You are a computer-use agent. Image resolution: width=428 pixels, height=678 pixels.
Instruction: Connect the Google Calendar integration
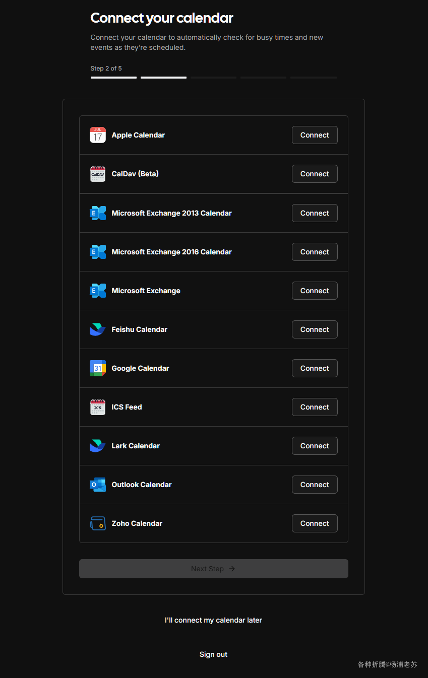point(315,368)
